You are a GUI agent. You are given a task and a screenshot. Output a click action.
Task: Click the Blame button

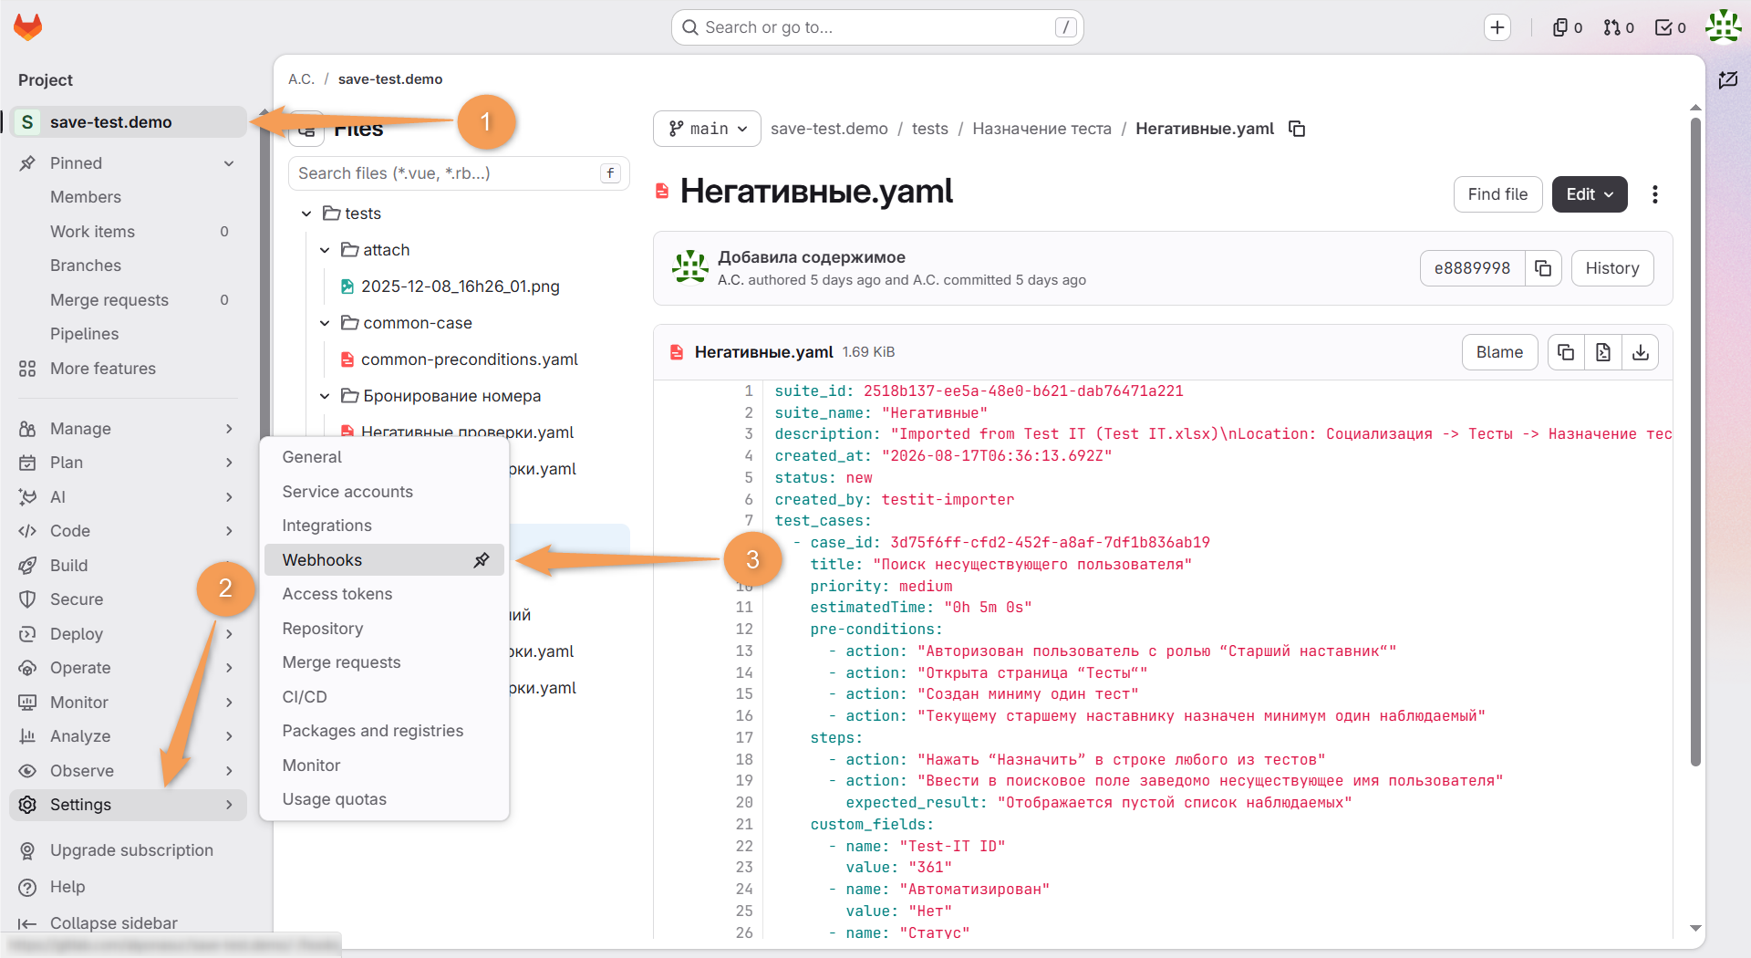[1499, 352]
